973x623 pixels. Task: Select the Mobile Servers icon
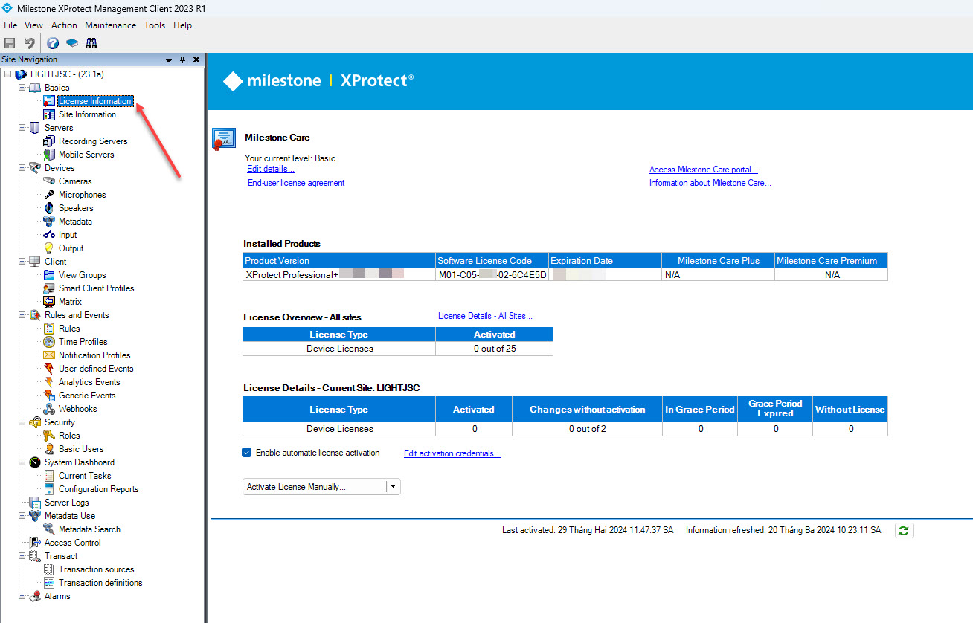click(x=49, y=155)
